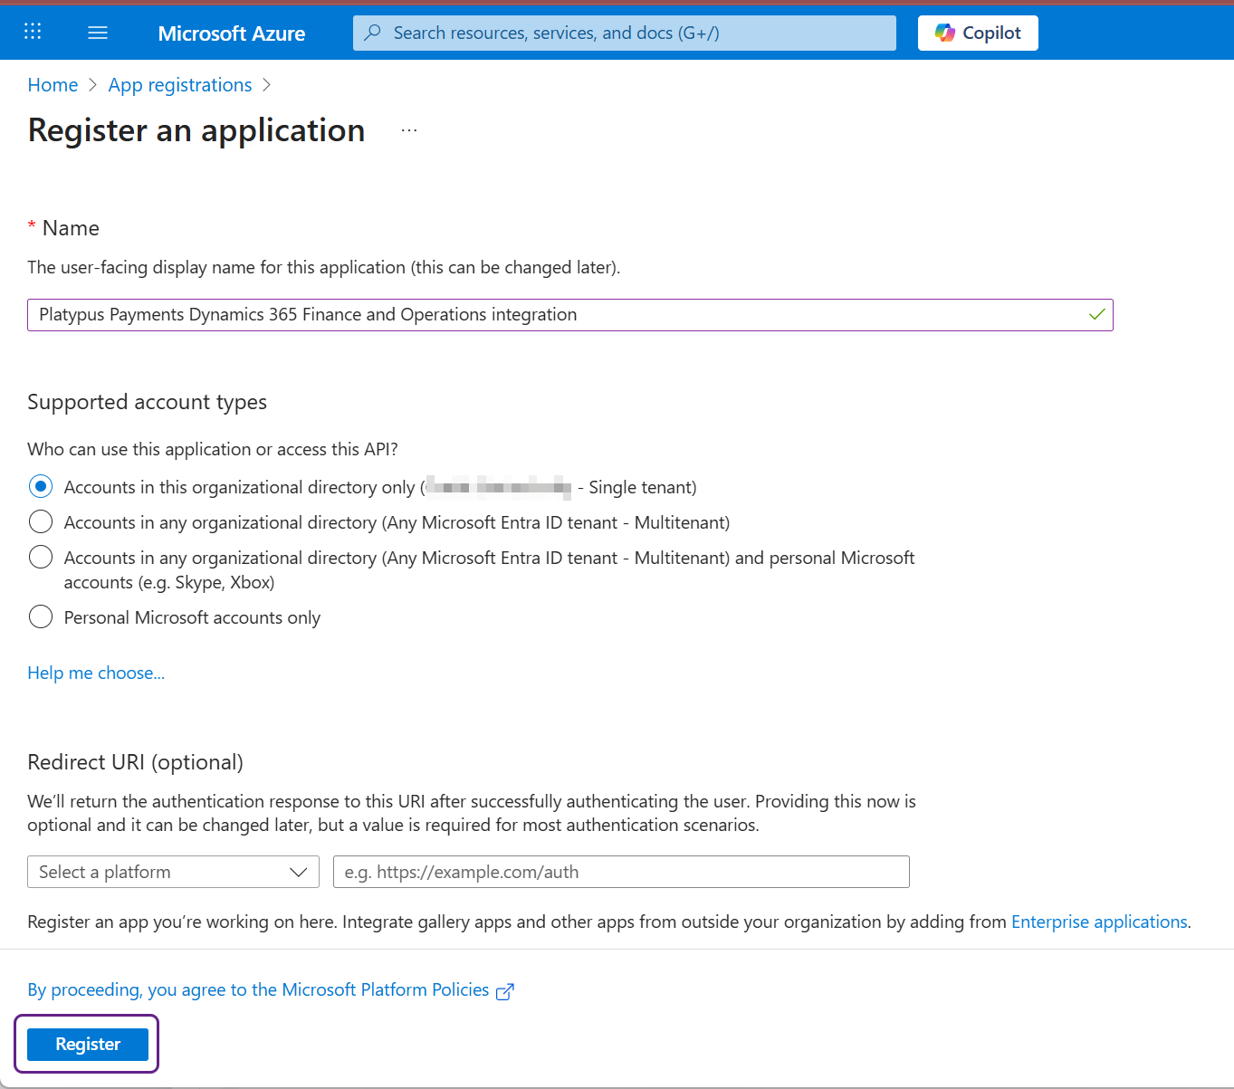Click the Register button
Image resolution: width=1234 pixels, height=1089 pixels.
(88, 1044)
